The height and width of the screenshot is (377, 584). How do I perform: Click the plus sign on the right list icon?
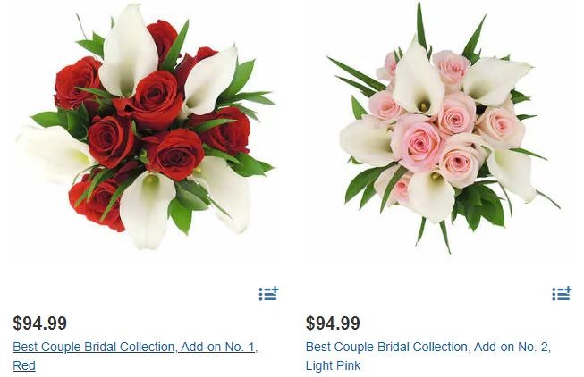[x=568, y=289]
